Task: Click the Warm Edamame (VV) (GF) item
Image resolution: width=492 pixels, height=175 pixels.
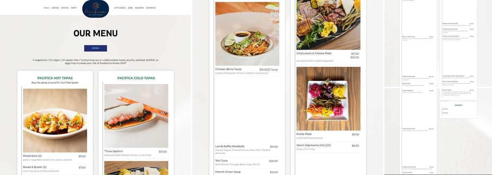Action: (328, 147)
